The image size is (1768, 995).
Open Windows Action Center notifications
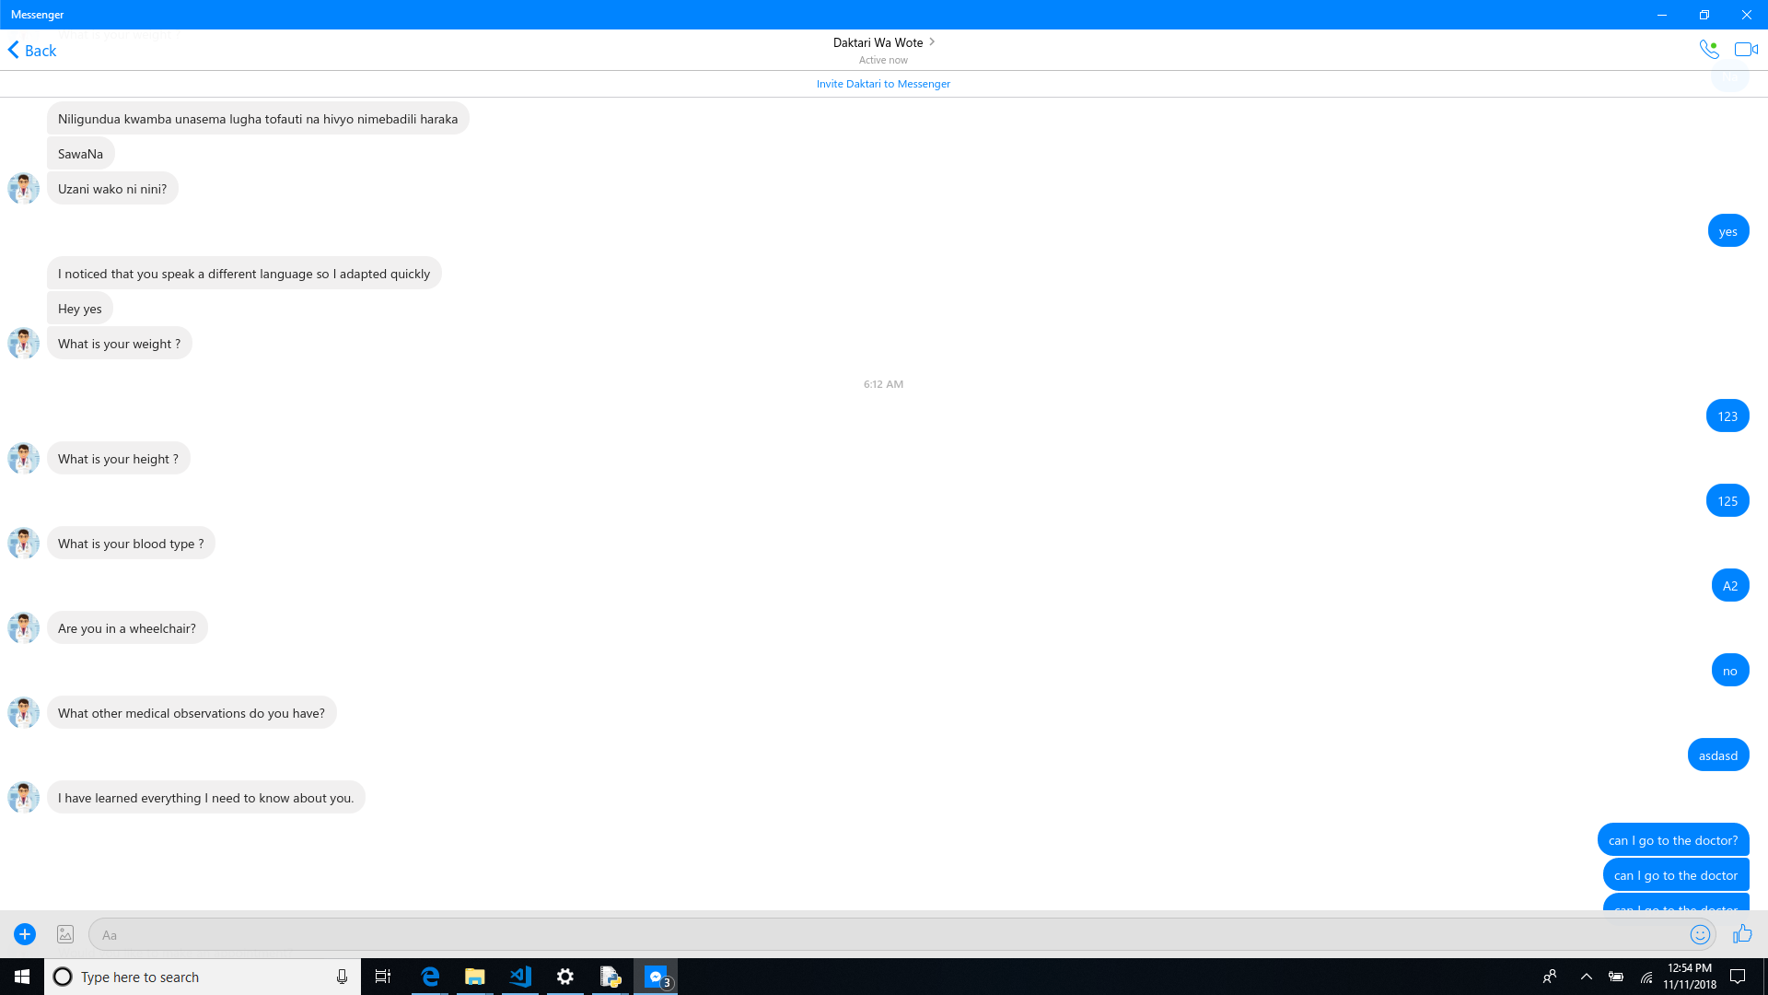(x=1738, y=977)
